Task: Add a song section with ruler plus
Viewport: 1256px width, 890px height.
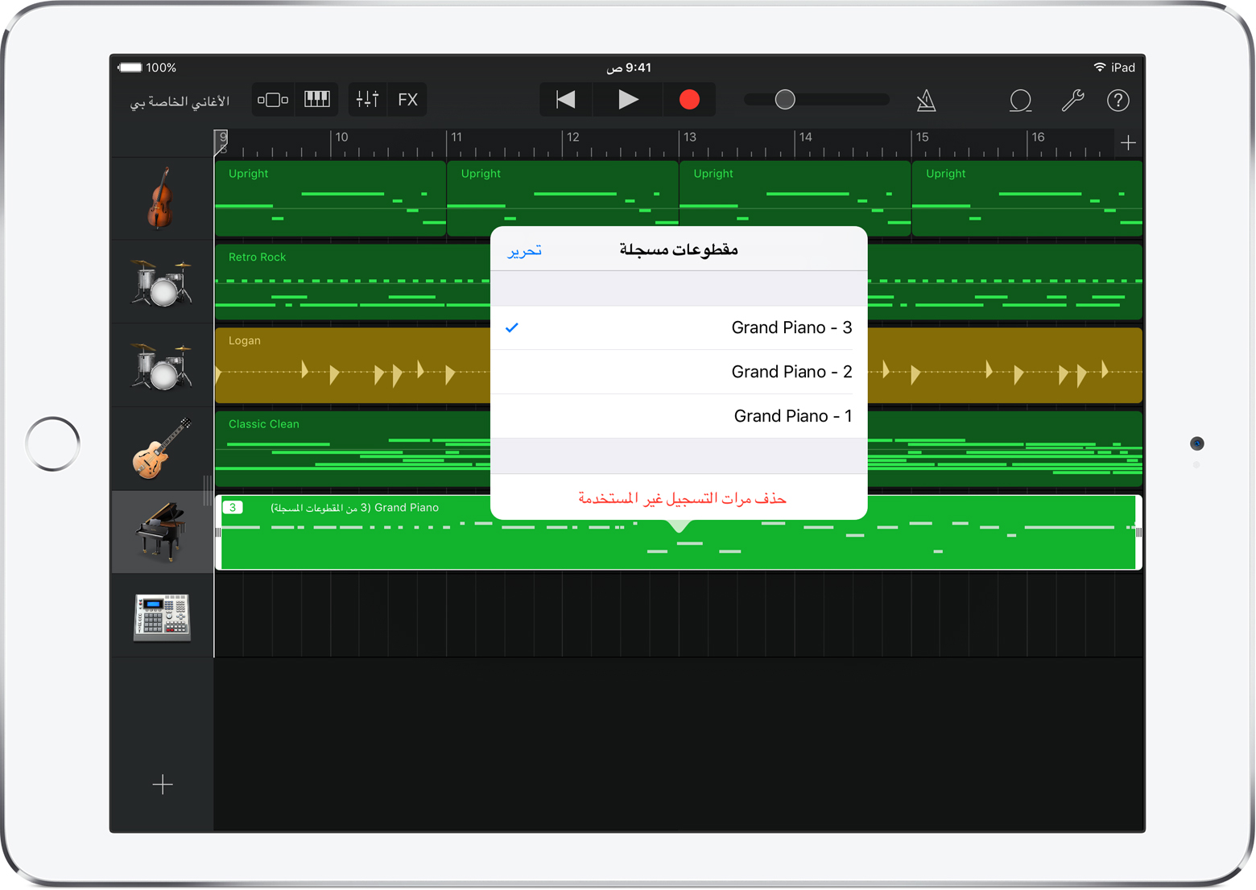Action: pyautogui.click(x=1127, y=143)
